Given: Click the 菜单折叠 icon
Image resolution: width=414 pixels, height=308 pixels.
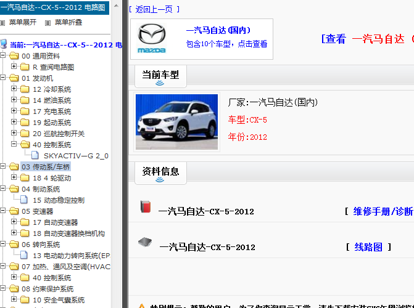Looking at the screenshot, I should 48,23.
